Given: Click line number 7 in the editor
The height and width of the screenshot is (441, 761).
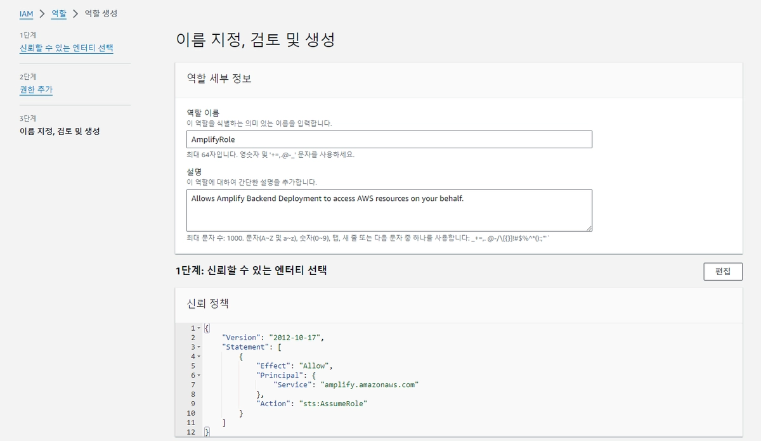Looking at the screenshot, I should pos(193,385).
